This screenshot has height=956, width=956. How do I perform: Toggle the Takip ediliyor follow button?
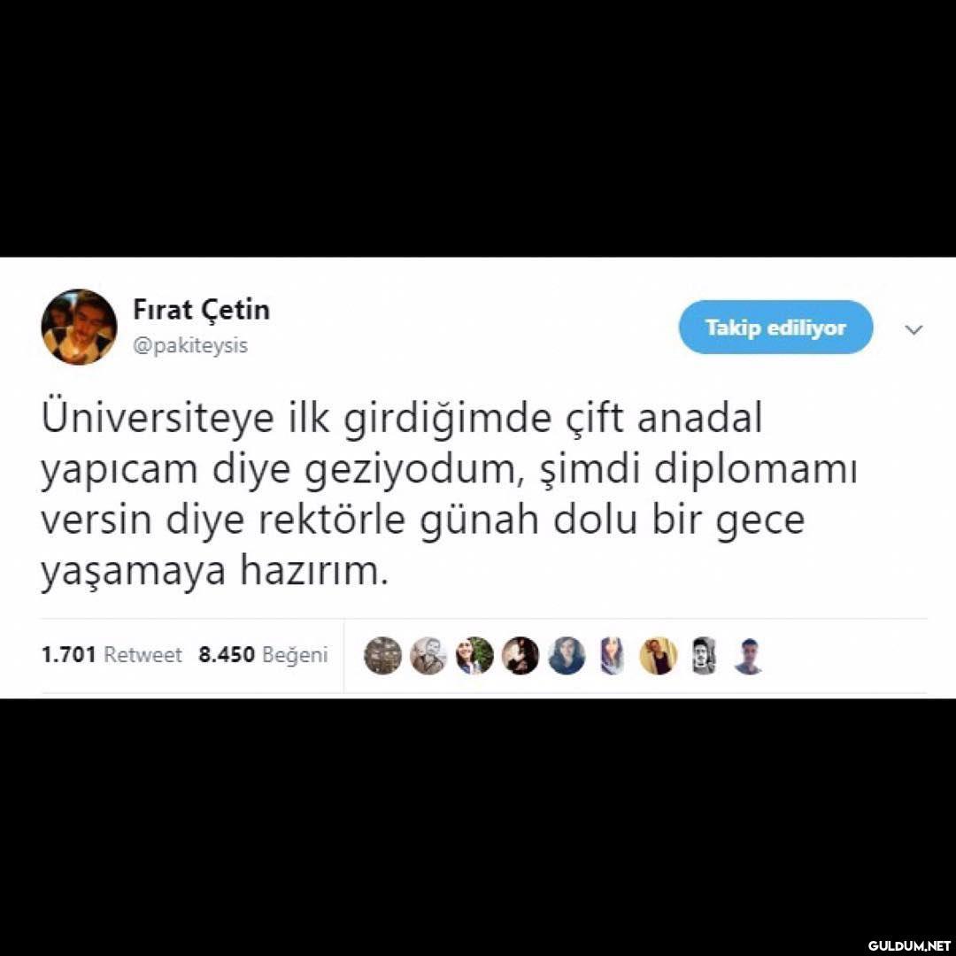[775, 328]
